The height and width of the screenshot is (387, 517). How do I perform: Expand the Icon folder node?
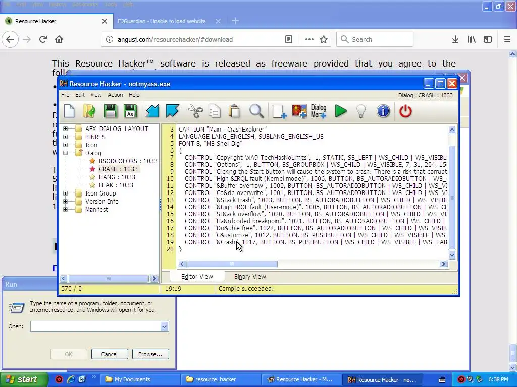coord(65,145)
